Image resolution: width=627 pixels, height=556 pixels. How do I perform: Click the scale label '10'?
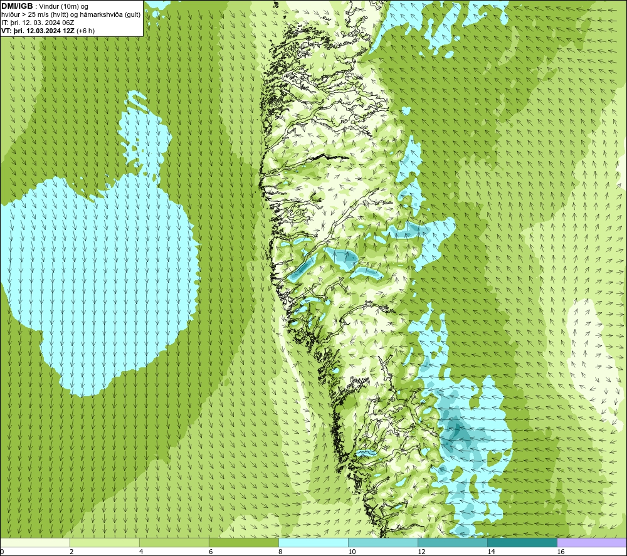tap(352, 552)
